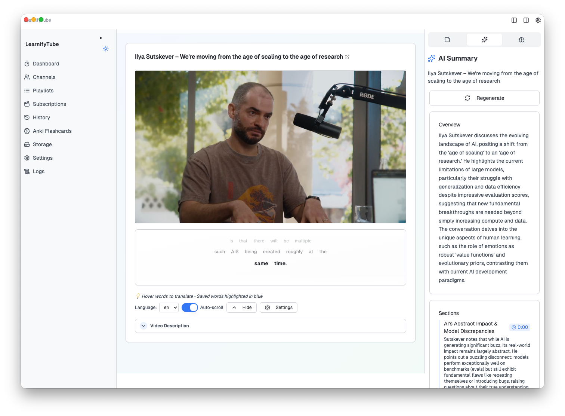This screenshot has height=416, width=565.
Task: Disable the Auto-scroll toggle
Action: 189,307
